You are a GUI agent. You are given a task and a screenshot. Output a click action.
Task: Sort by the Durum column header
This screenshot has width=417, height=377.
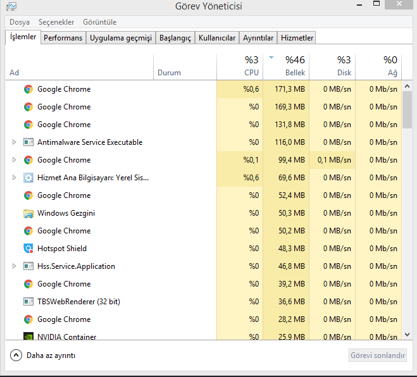[185, 67]
